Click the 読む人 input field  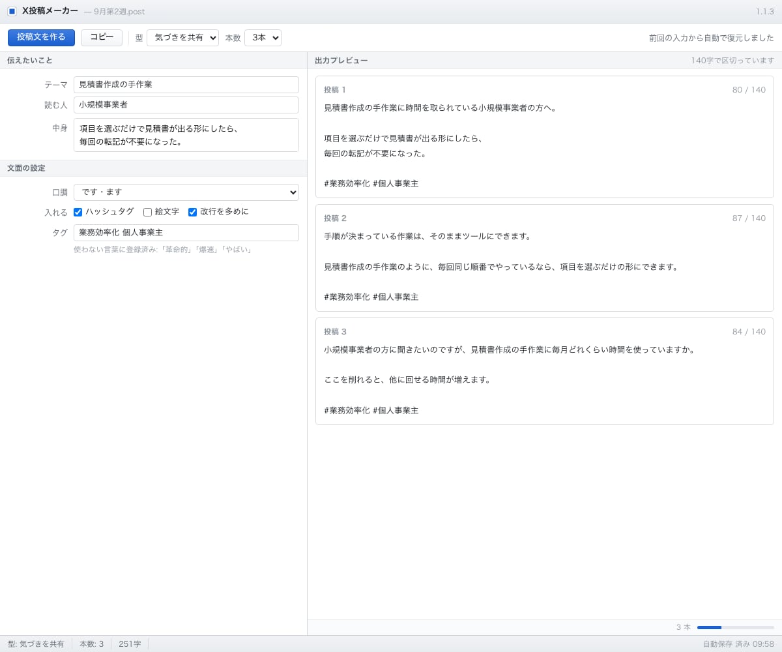click(x=186, y=105)
